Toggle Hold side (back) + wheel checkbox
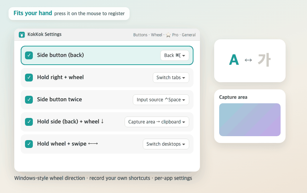307x193 pixels. [29, 122]
